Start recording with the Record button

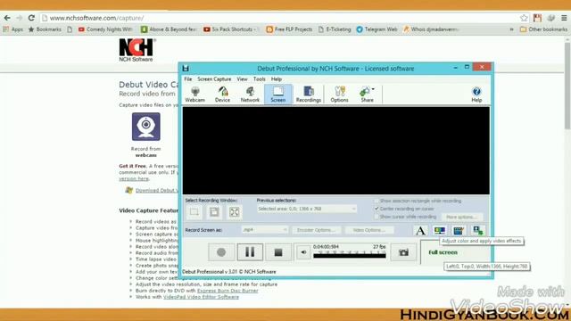[221, 252]
